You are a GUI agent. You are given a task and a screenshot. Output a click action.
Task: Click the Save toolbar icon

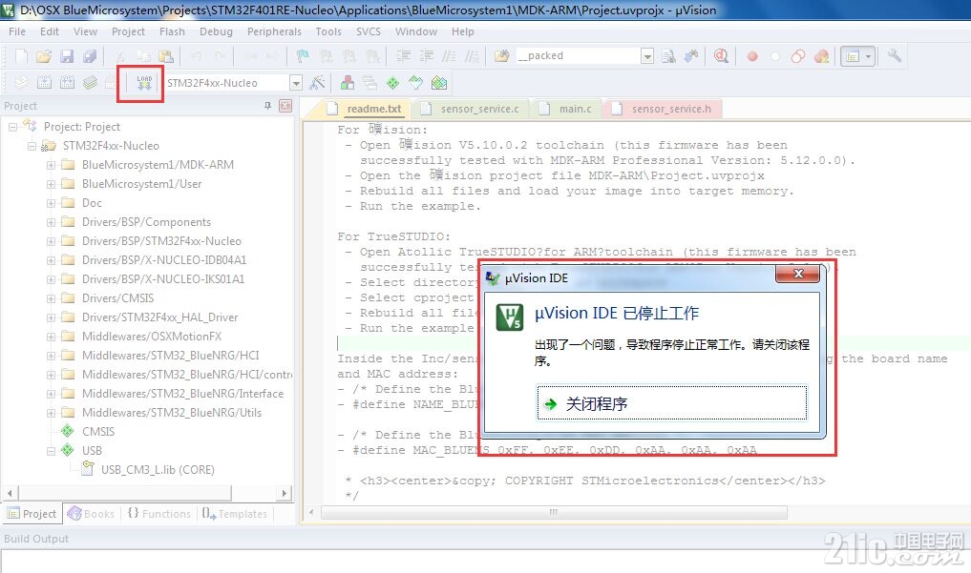click(x=67, y=56)
